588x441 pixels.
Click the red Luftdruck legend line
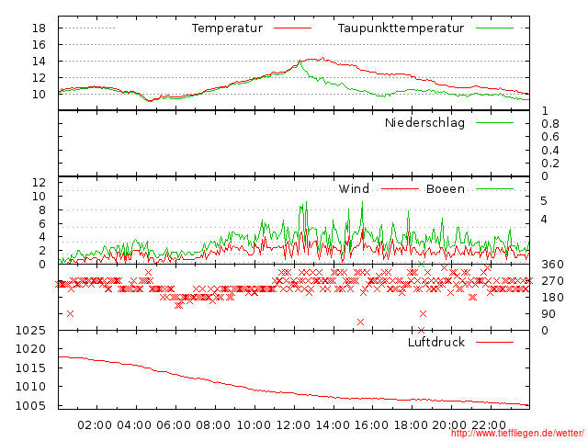coord(494,342)
